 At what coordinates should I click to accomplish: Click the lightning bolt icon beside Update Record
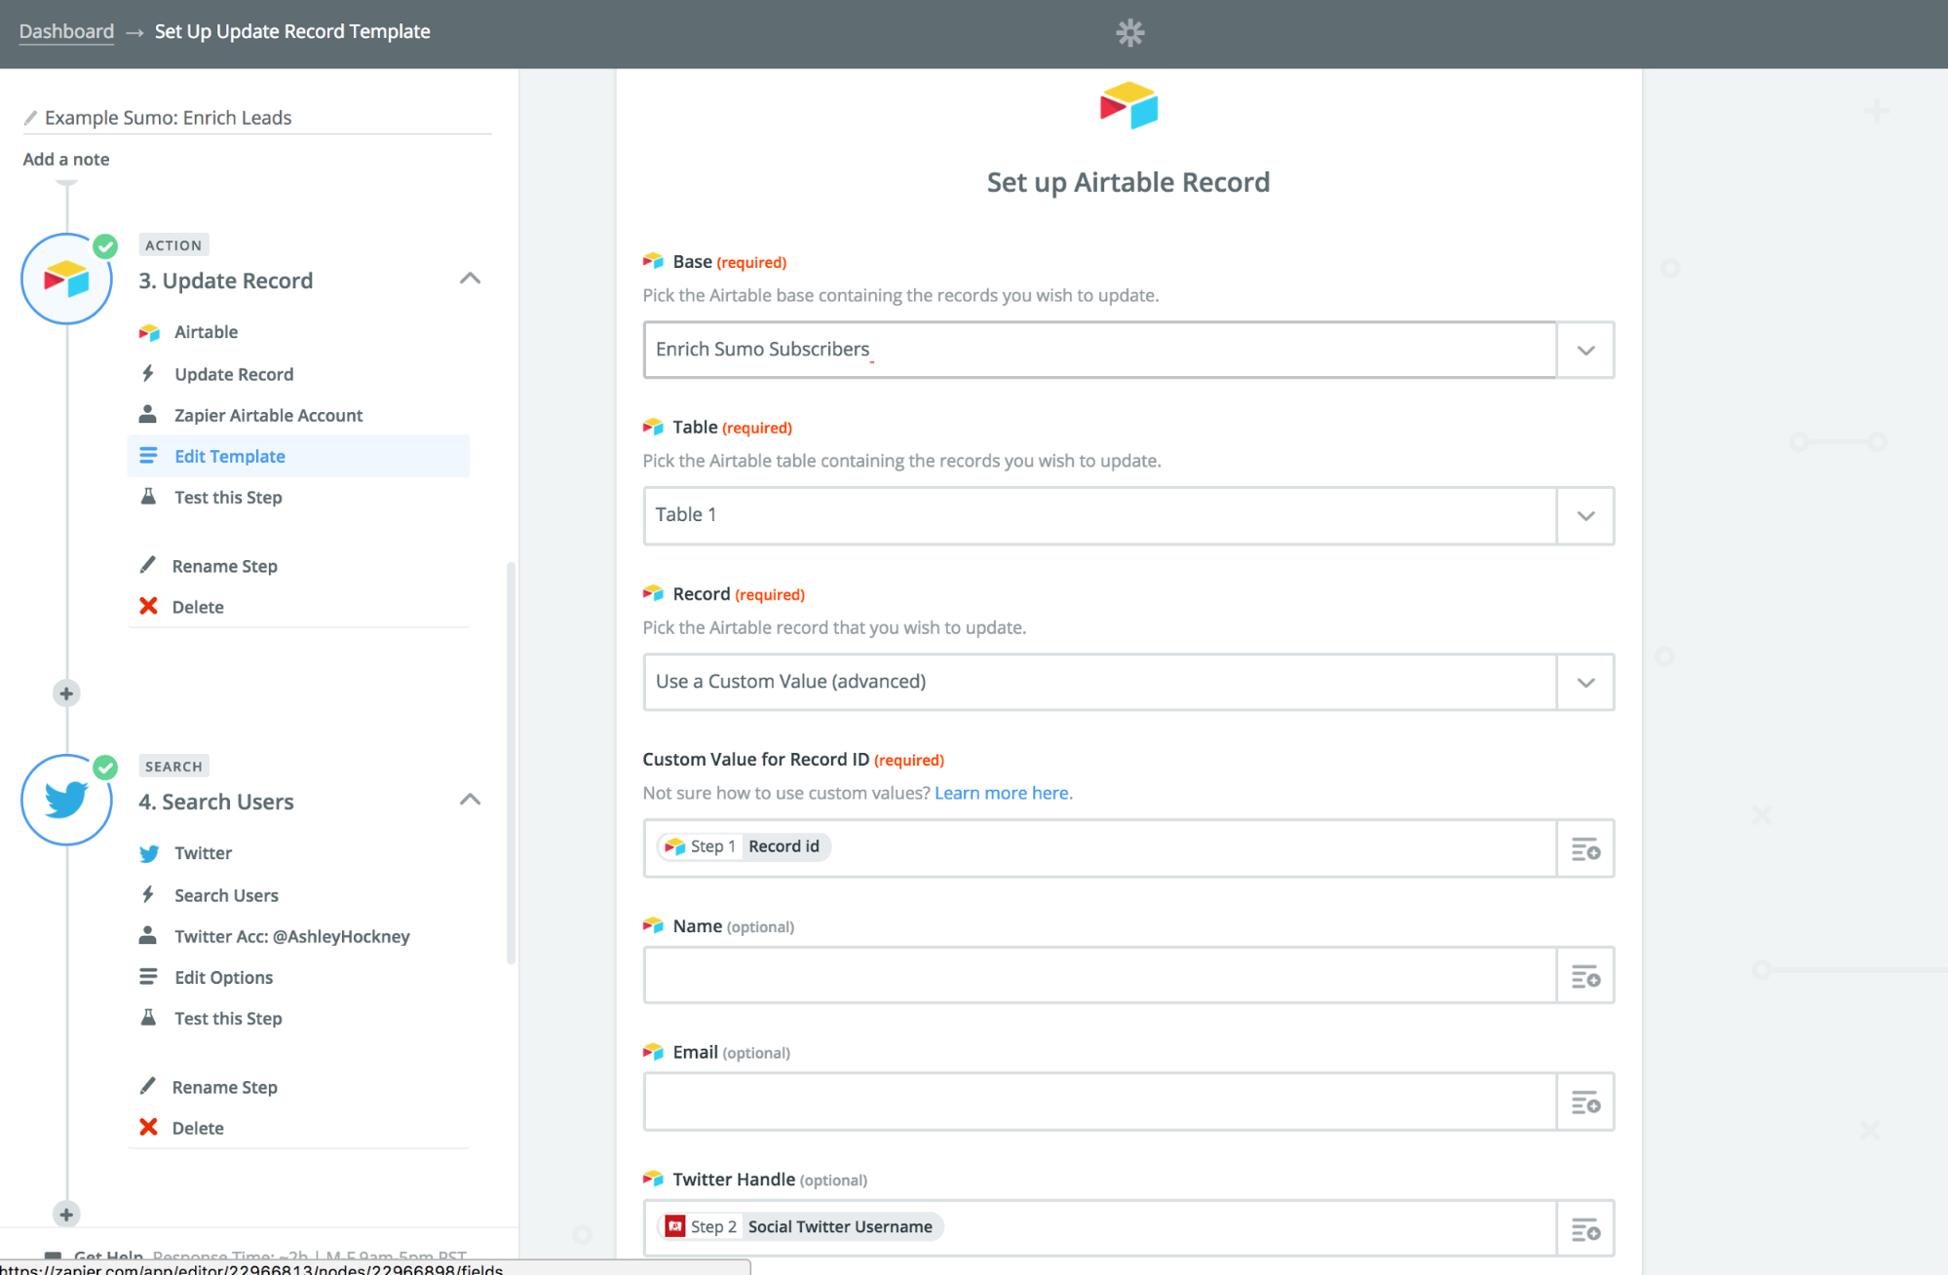(x=148, y=373)
